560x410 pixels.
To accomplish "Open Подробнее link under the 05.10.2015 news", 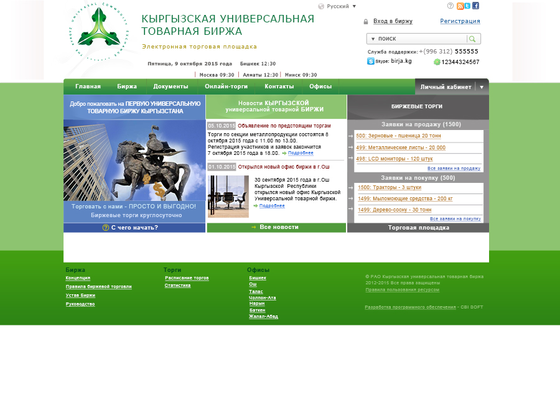I will pos(301,153).
